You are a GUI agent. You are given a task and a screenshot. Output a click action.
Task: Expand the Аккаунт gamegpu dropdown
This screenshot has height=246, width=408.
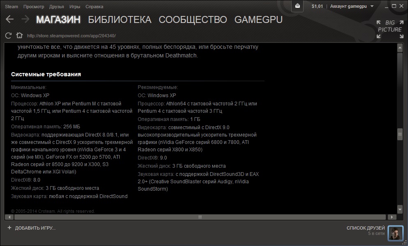point(352,6)
